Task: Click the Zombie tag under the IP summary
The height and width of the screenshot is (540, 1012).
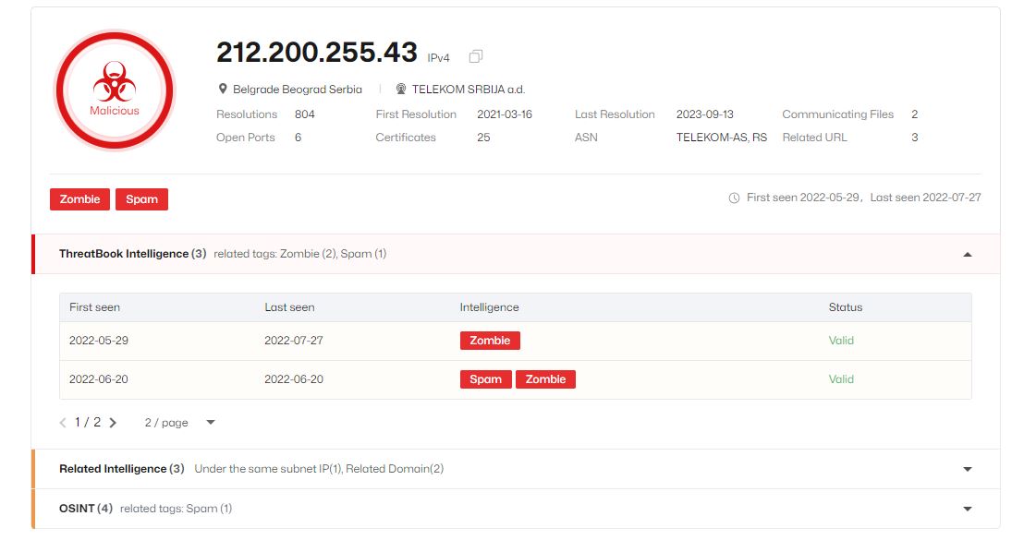Action: point(80,199)
